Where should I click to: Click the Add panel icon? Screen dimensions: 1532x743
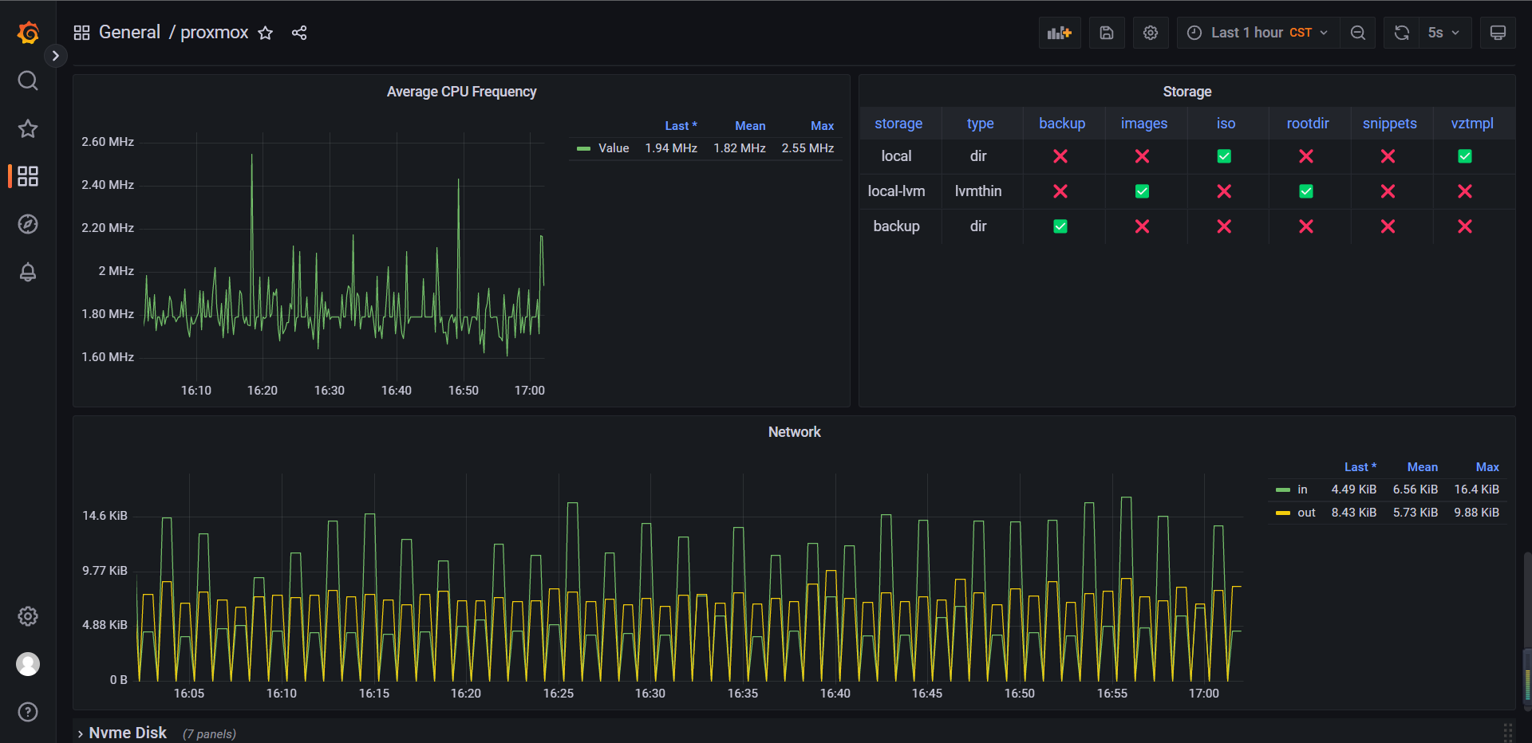tap(1059, 33)
